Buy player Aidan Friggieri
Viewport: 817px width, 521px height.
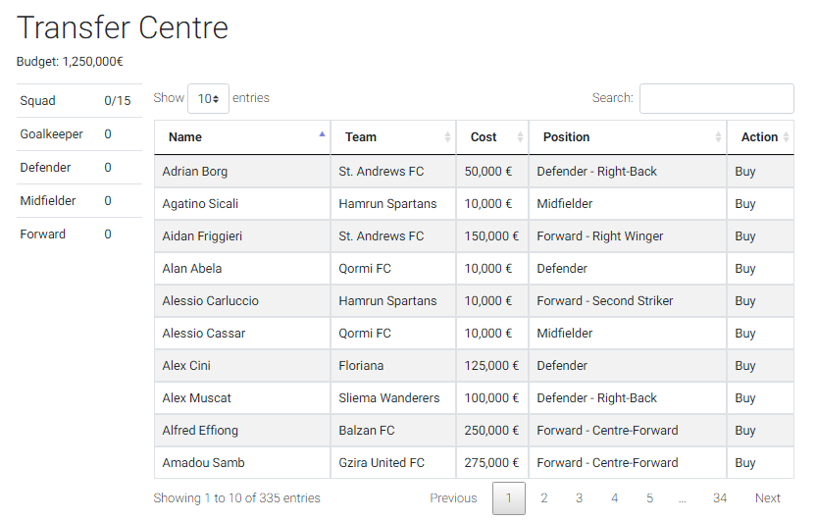[745, 236]
